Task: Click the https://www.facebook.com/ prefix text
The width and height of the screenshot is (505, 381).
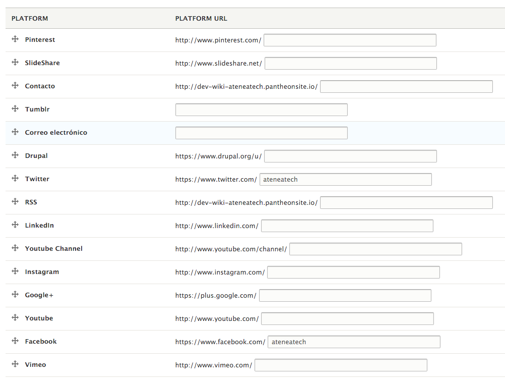Action: click(220, 342)
